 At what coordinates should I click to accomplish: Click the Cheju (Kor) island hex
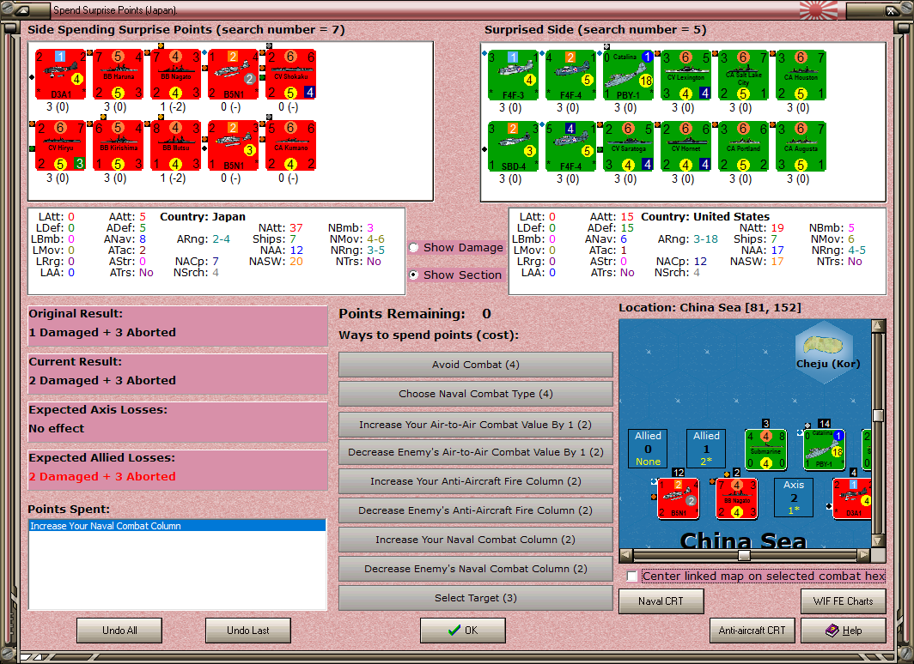(x=825, y=352)
